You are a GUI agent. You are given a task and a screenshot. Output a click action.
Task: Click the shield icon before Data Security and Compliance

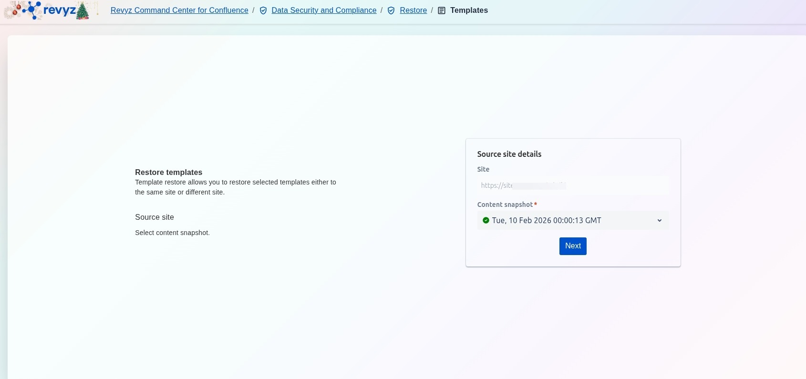coord(263,10)
